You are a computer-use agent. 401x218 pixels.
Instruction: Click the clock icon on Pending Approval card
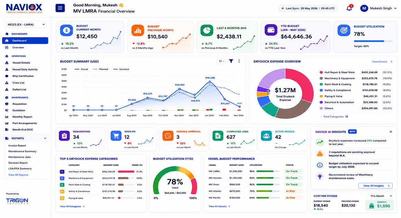[x=168, y=136]
